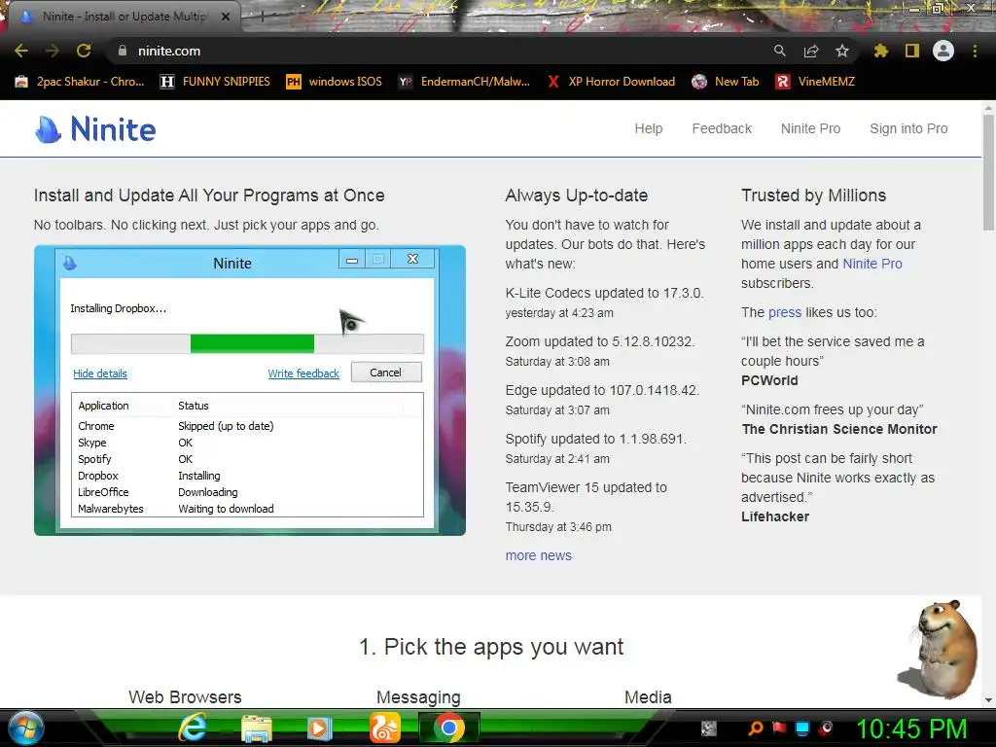Screen dimensions: 996x747
Task: Click the Media category heading
Action: [648, 696]
